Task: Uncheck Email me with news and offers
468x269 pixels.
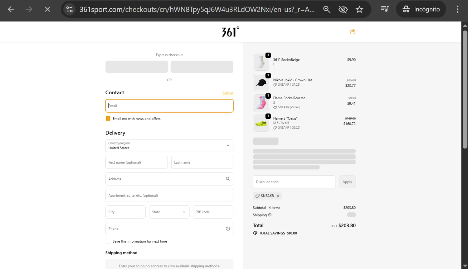Action: (108, 119)
